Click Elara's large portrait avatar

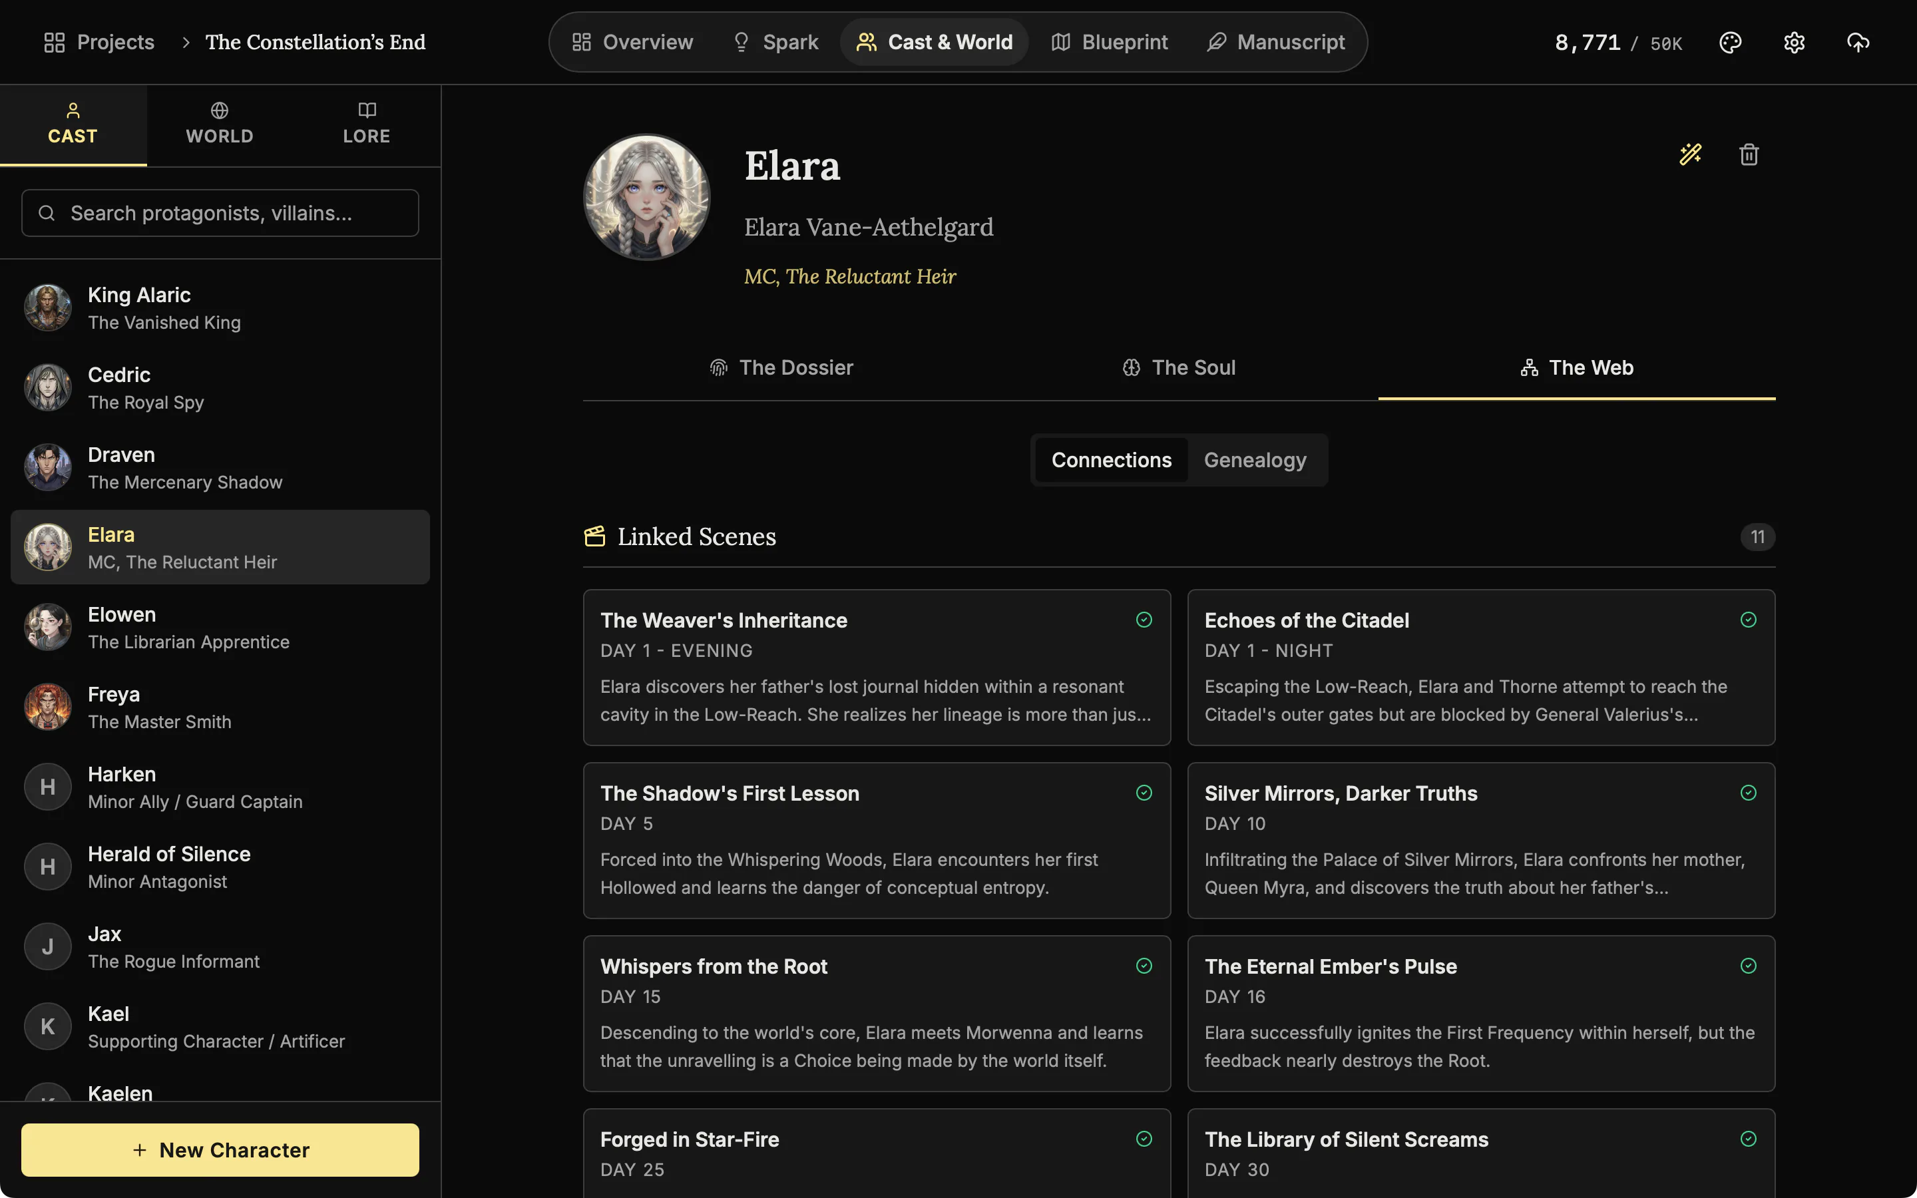[x=646, y=196]
